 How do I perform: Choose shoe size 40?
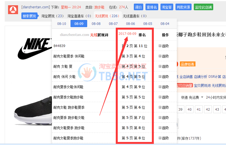coord(190,109)
